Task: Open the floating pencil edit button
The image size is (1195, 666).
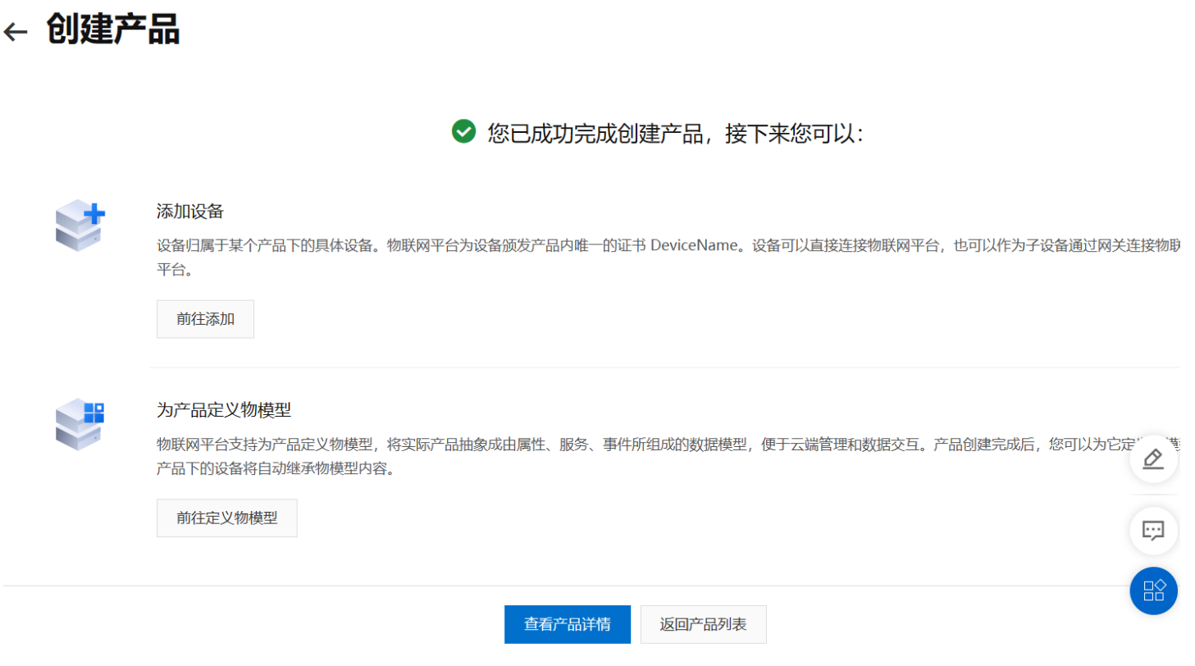Action: click(x=1153, y=458)
